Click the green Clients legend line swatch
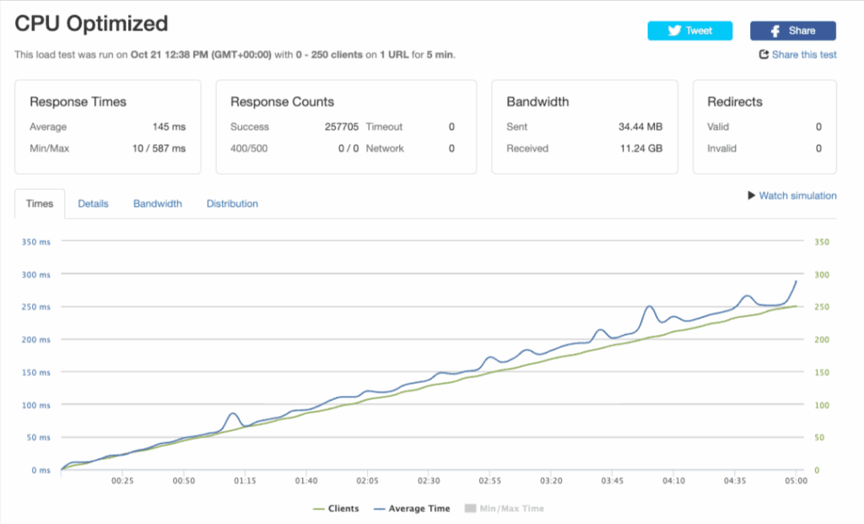864x524 pixels. click(x=319, y=509)
